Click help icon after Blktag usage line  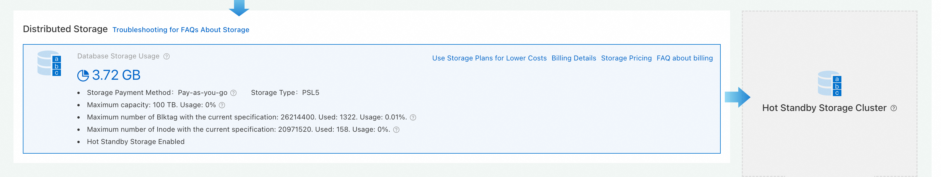(x=413, y=118)
